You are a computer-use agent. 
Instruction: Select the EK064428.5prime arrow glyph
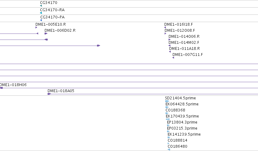click(x=167, y=107)
